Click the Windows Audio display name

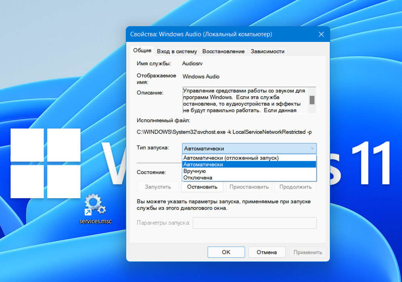(x=201, y=77)
